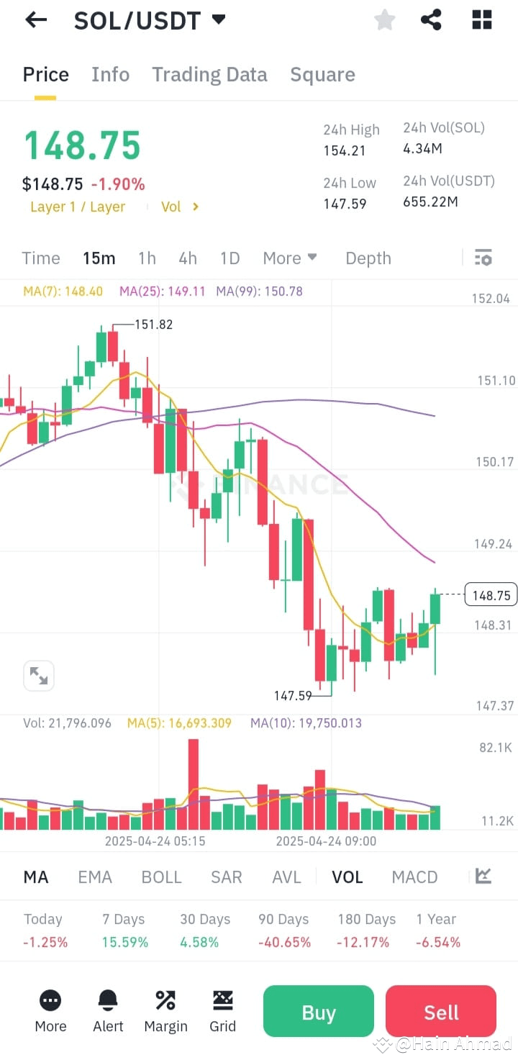Expand chart to fullscreen with the arrows icon
The image size is (518, 1060).
pos(38,675)
